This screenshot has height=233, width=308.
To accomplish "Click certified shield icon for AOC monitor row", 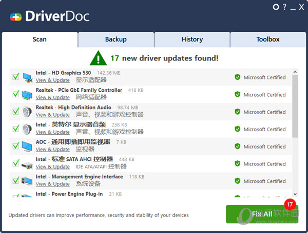I will click(x=238, y=146).
